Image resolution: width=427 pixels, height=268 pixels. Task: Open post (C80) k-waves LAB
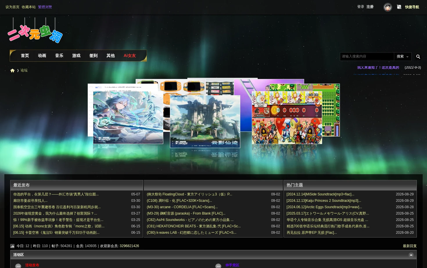pyautogui.click(x=191, y=233)
